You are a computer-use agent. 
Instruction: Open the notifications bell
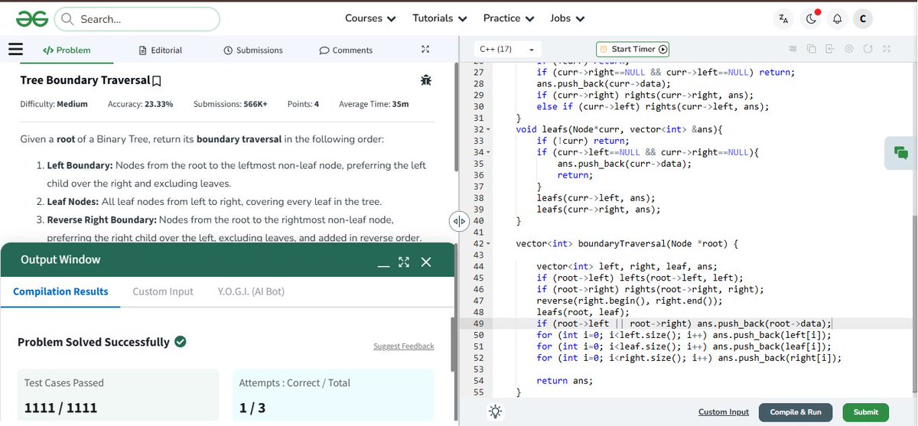pyautogui.click(x=838, y=19)
